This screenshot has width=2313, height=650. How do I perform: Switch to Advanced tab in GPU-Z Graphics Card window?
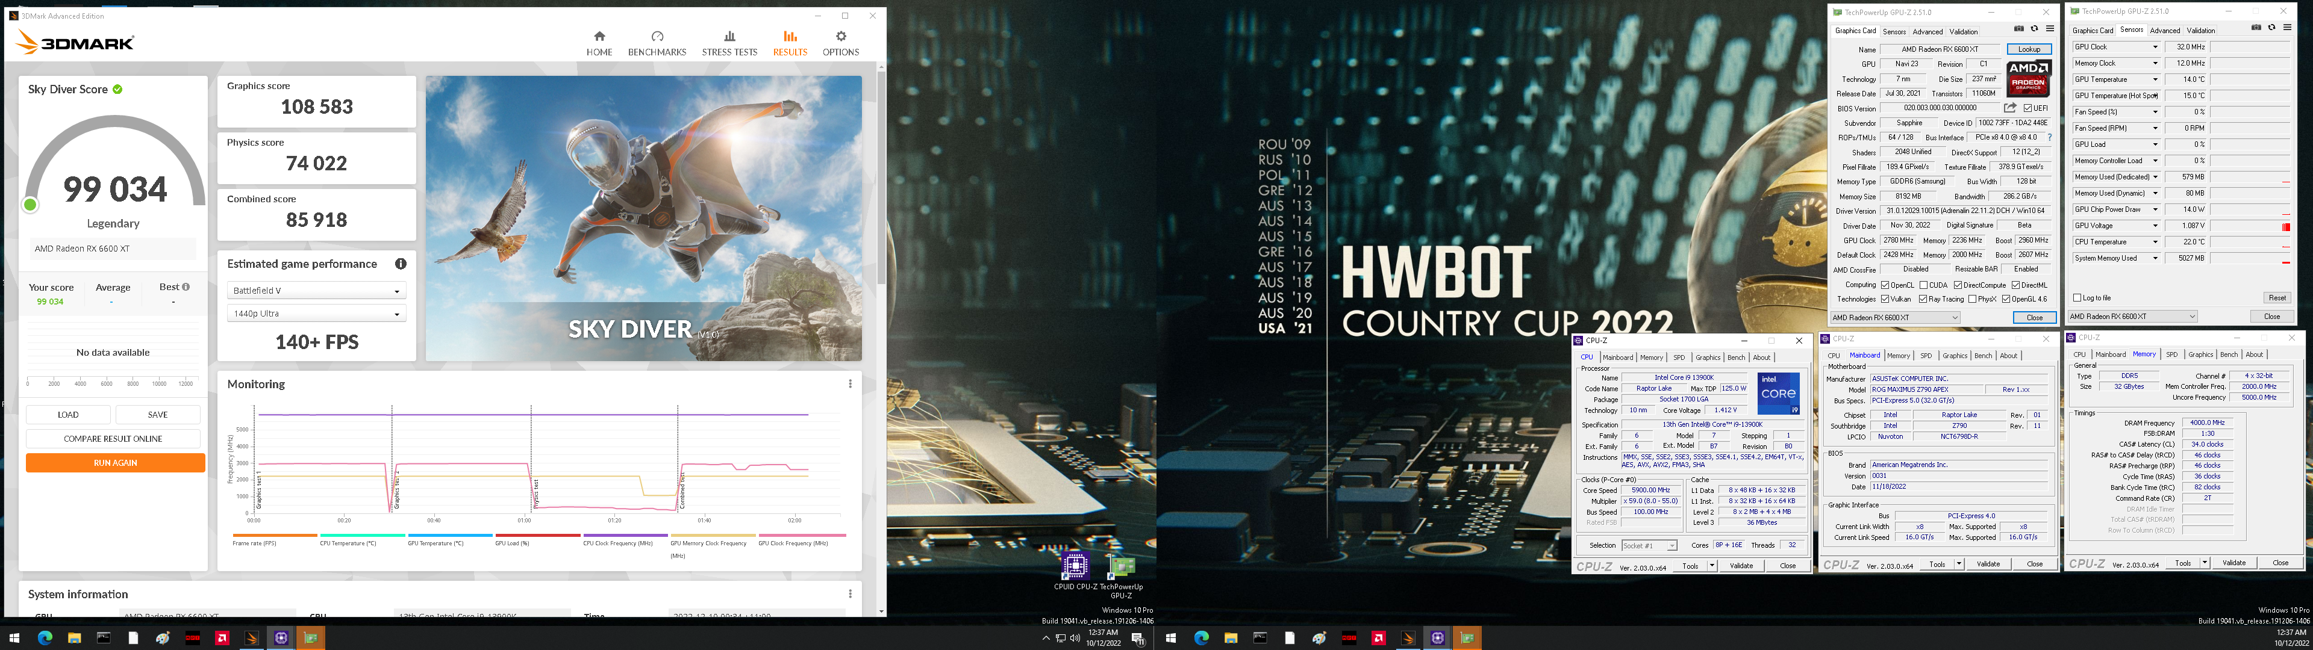[1927, 31]
